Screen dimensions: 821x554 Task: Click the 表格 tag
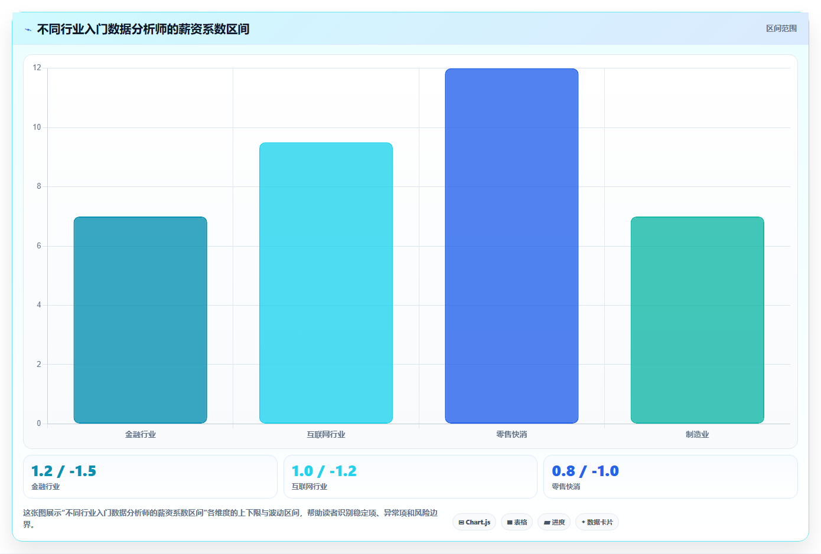[517, 522]
